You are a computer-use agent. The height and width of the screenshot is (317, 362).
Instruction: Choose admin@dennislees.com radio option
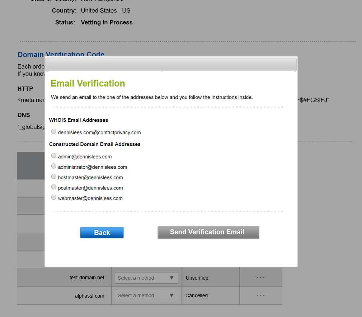pos(54,156)
